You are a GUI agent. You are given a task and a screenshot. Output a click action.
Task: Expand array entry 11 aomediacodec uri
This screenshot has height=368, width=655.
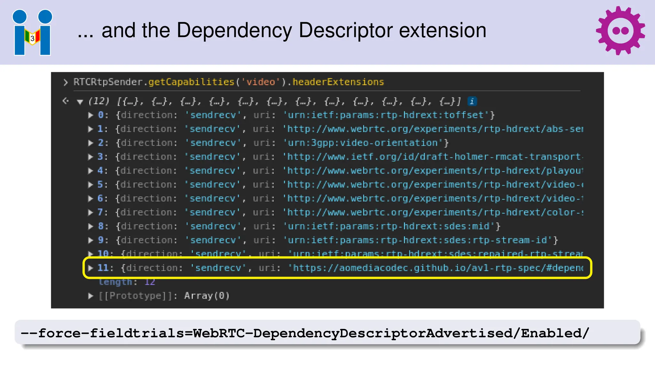coord(91,268)
